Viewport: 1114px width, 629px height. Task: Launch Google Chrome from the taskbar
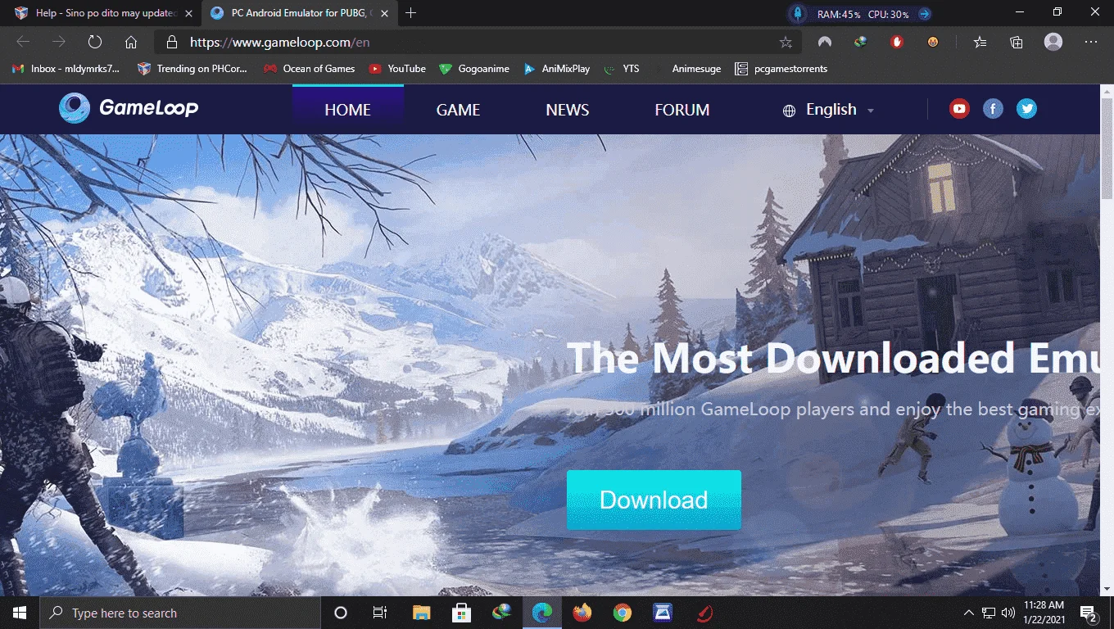623,613
